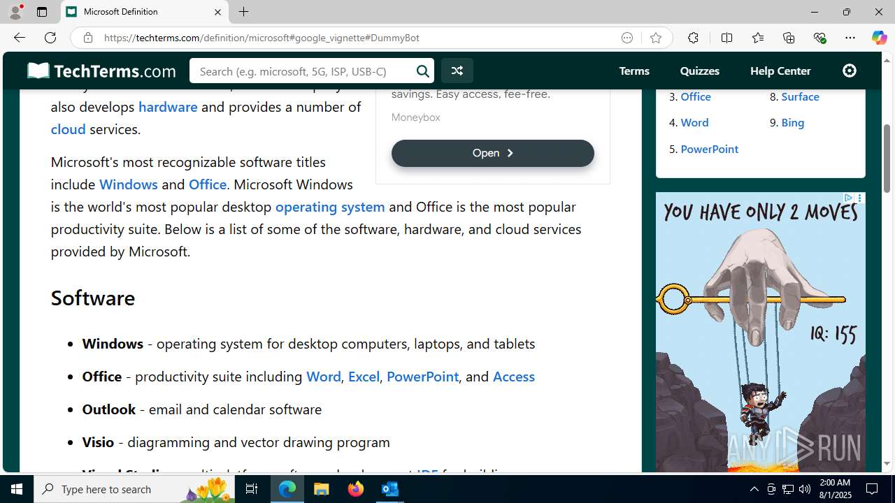
Task: Click the 'Moneybox' advertiser label
Action: pyautogui.click(x=415, y=117)
